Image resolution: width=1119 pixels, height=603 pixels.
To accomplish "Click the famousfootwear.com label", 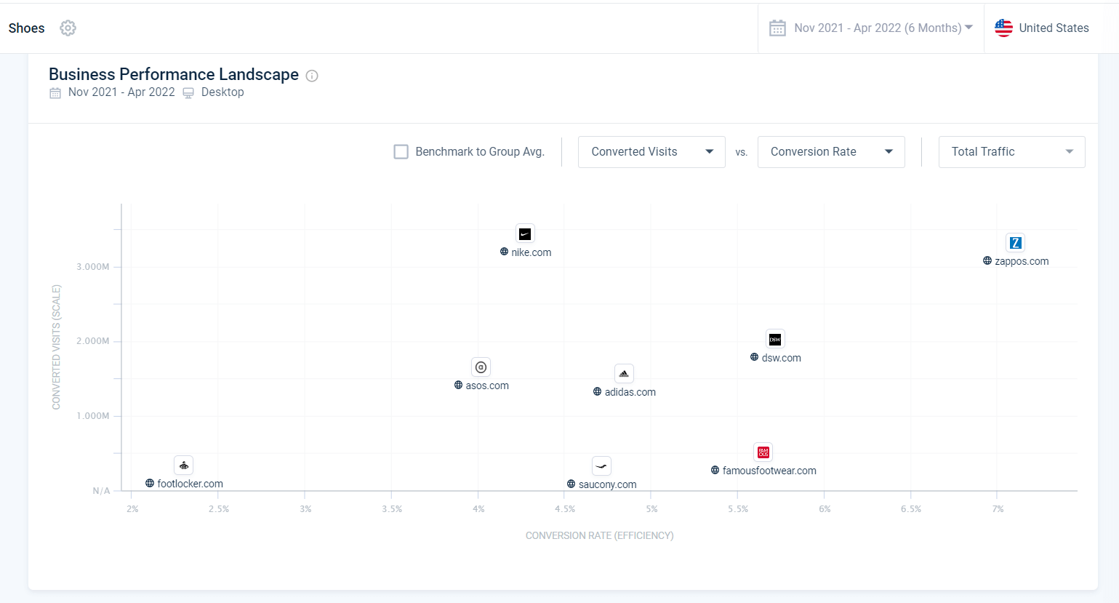I will click(769, 471).
